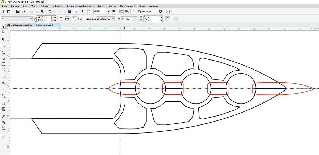Open the Options gear button
The image size is (319, 155).
point(160,11)
